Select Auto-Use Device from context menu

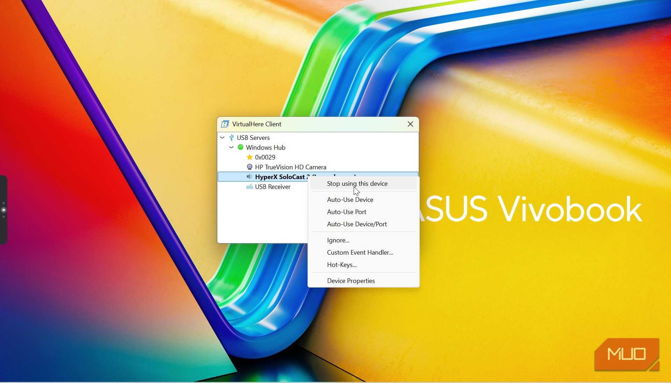[x=363, y=200]
